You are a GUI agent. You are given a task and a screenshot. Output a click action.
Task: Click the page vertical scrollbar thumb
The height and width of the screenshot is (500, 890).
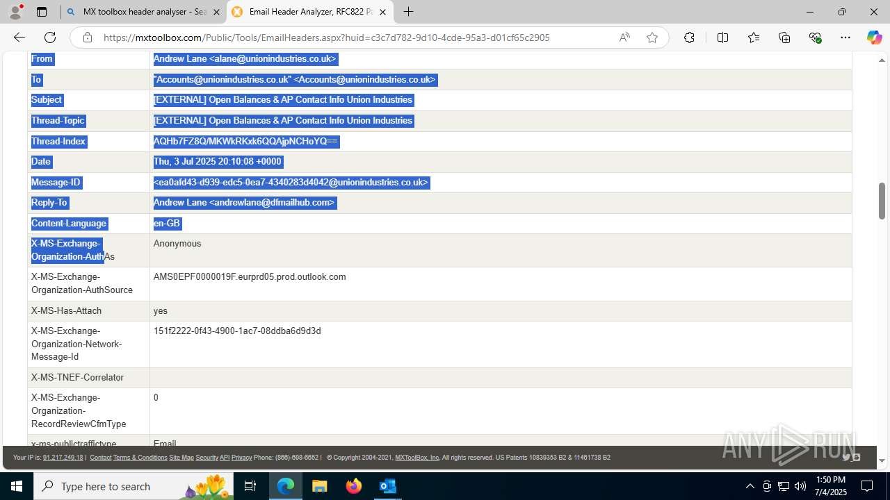pyautogui.click(x=882, y=201)
